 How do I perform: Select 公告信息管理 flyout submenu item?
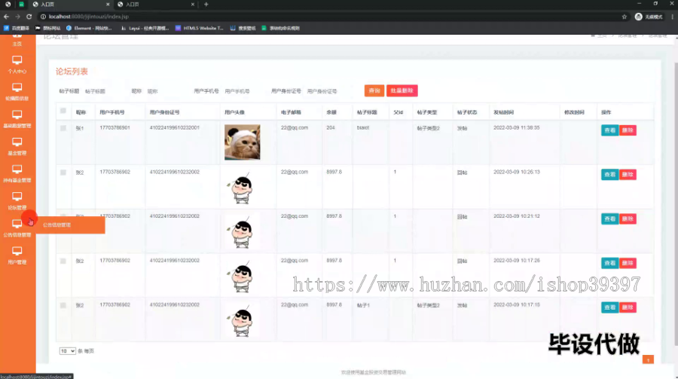[x=71, y=225]
